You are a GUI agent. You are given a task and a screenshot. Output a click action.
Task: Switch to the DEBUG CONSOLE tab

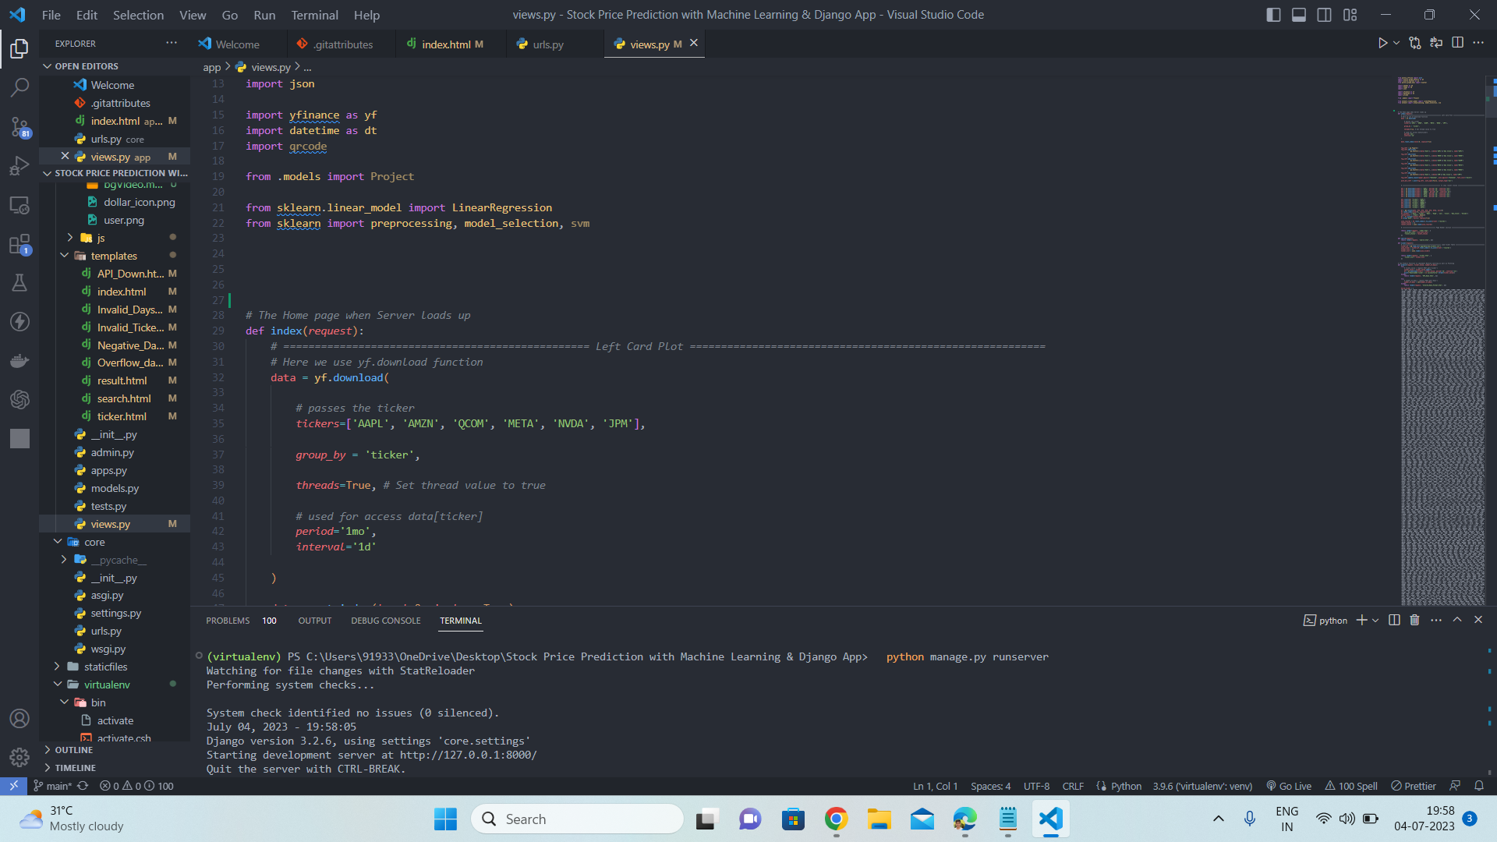[x=385, y=620]
